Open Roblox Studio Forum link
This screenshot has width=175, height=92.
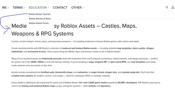point(39,23)
